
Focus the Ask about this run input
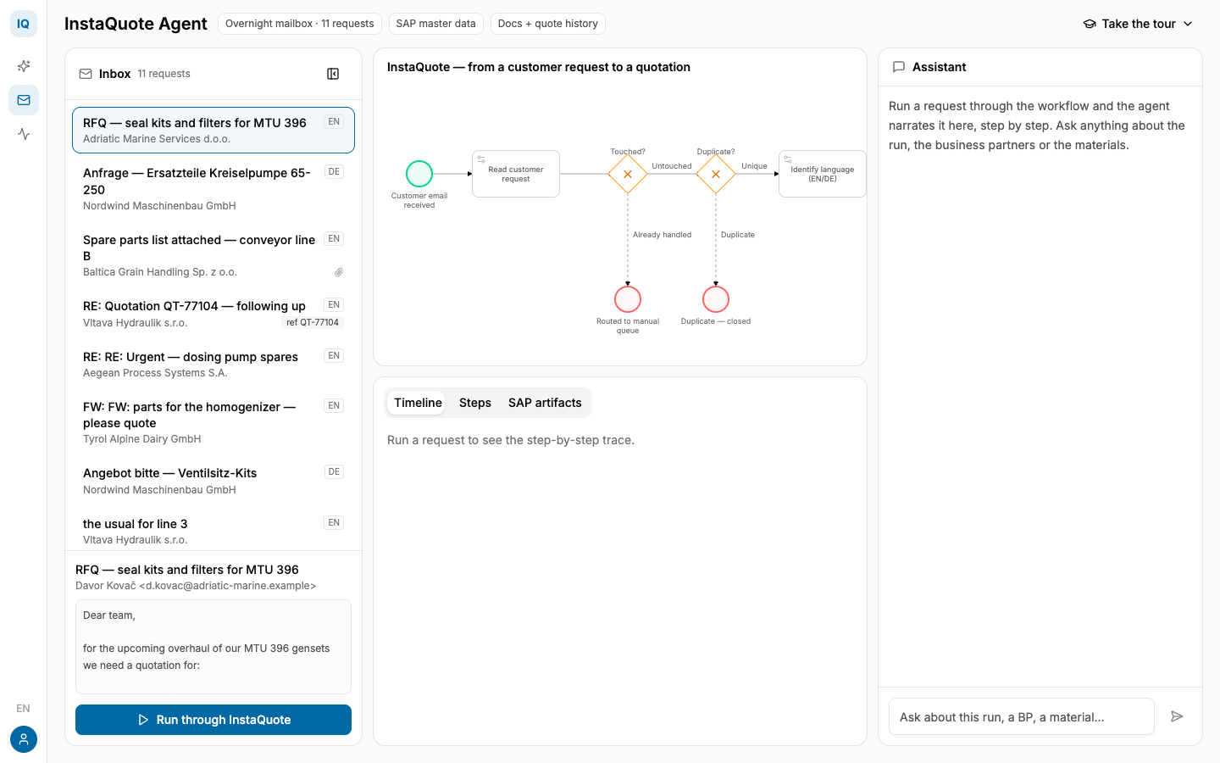1022,716
